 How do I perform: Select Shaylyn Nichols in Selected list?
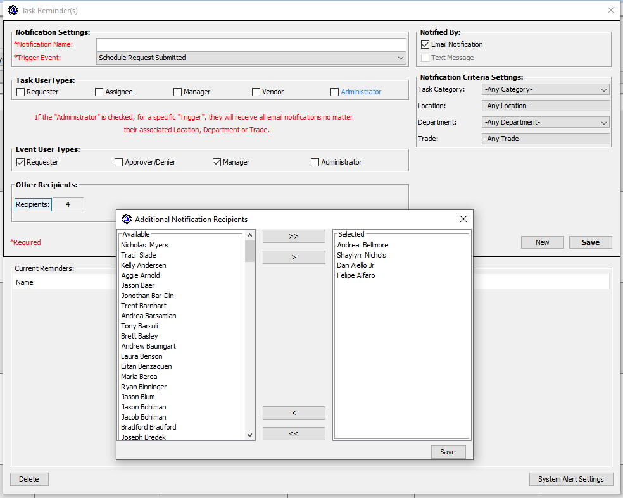(x=361, y=255)
